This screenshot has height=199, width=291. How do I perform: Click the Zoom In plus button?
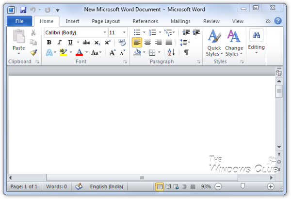[271, 186]
